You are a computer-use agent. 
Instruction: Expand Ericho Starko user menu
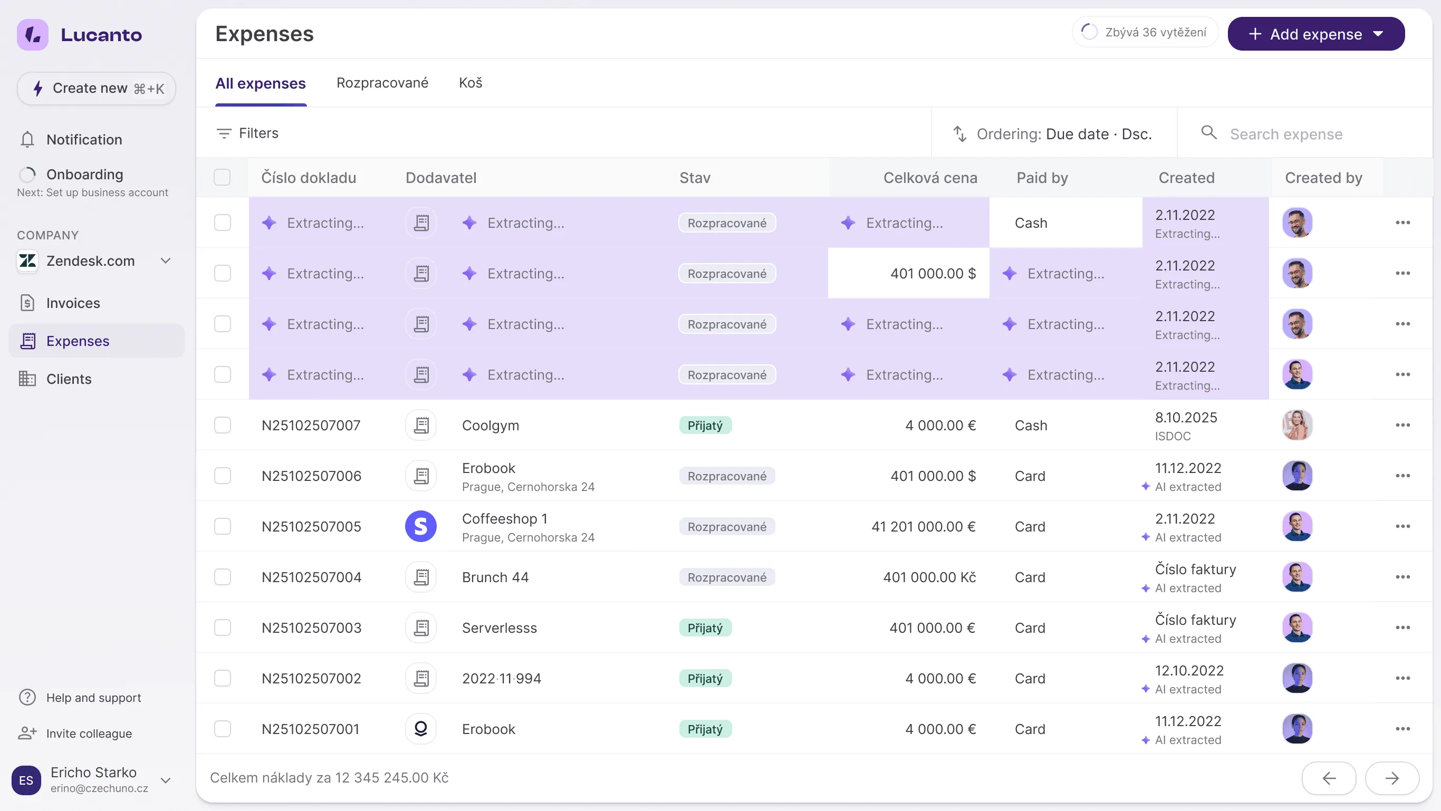coord(165,780)
